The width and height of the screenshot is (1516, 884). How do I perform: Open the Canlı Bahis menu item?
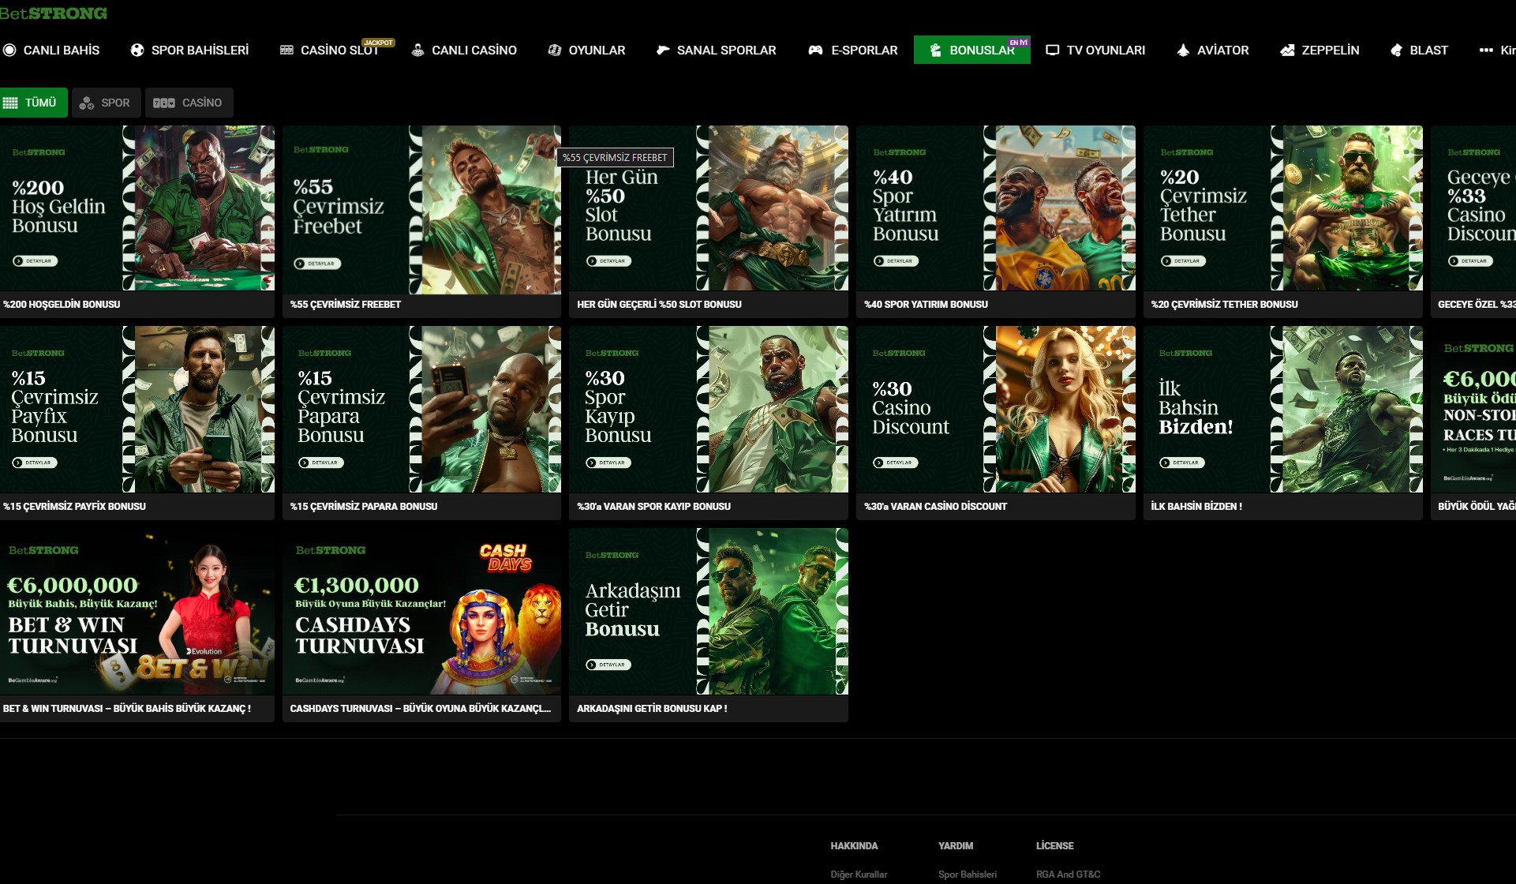point(51,50)
